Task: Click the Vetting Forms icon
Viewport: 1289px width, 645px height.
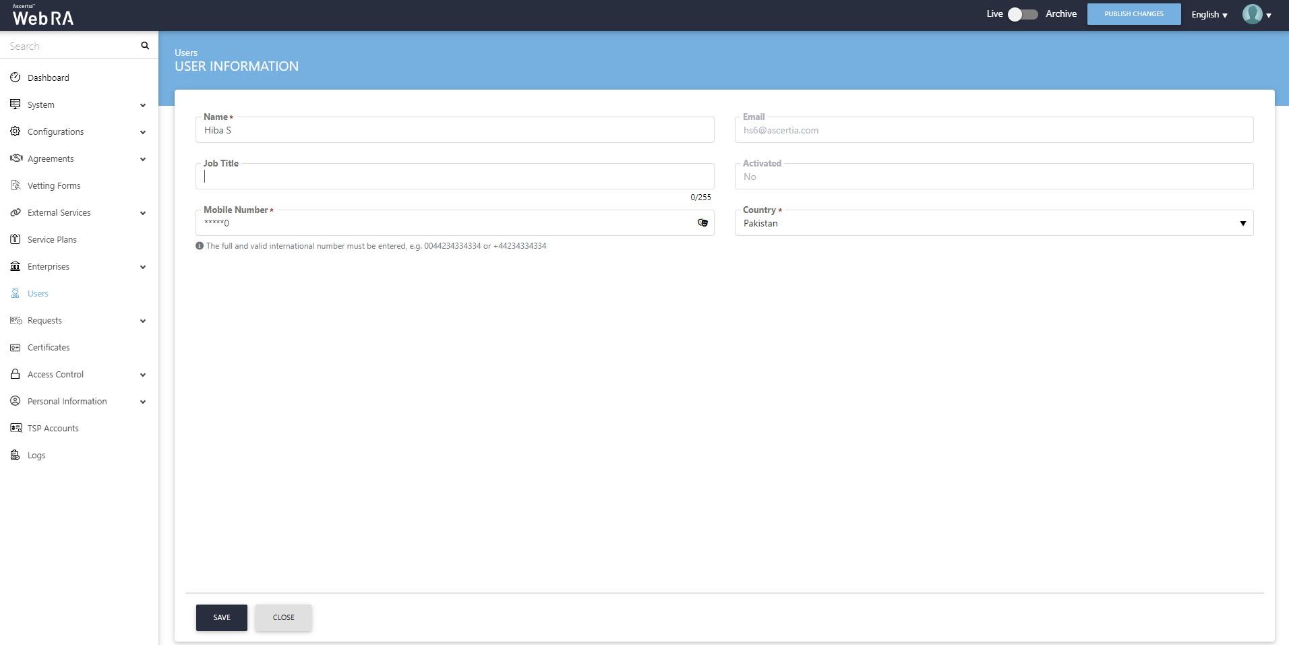Action: tap(15, 185)
